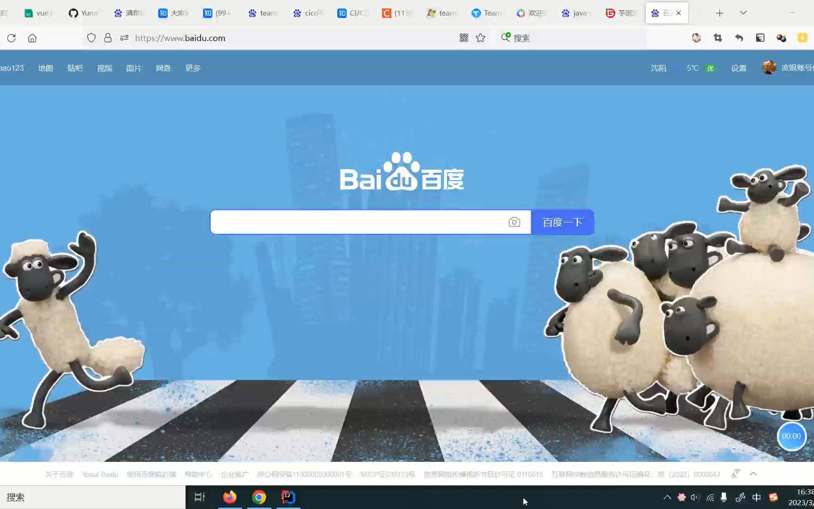Open the 网盘 link
Image resolution: width=814 pixels, height=509 pixels.
click(163, 68)
